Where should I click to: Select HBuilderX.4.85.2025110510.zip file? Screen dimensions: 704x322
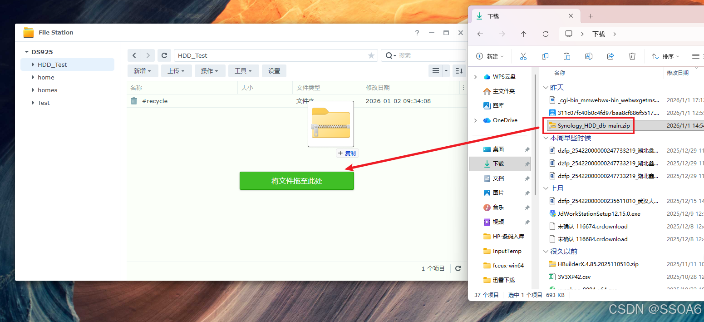598,264
